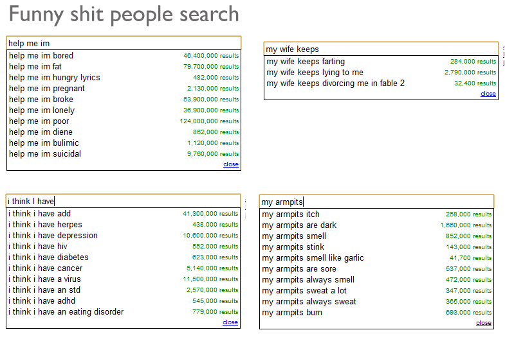Click the 'my wife keeps' search field
The image size is (514, 339).
pyautogui.click(x=381, y=49)
